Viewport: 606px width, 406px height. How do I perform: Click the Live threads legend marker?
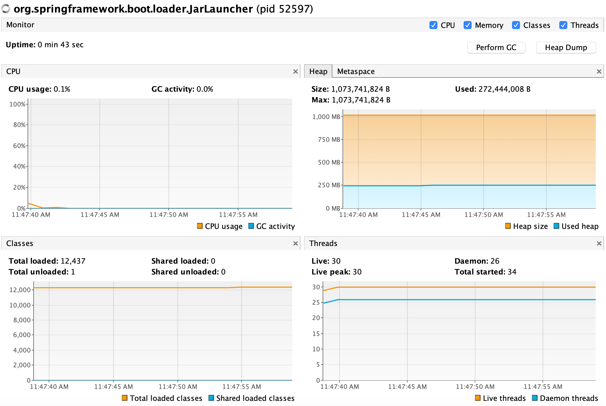478,398
